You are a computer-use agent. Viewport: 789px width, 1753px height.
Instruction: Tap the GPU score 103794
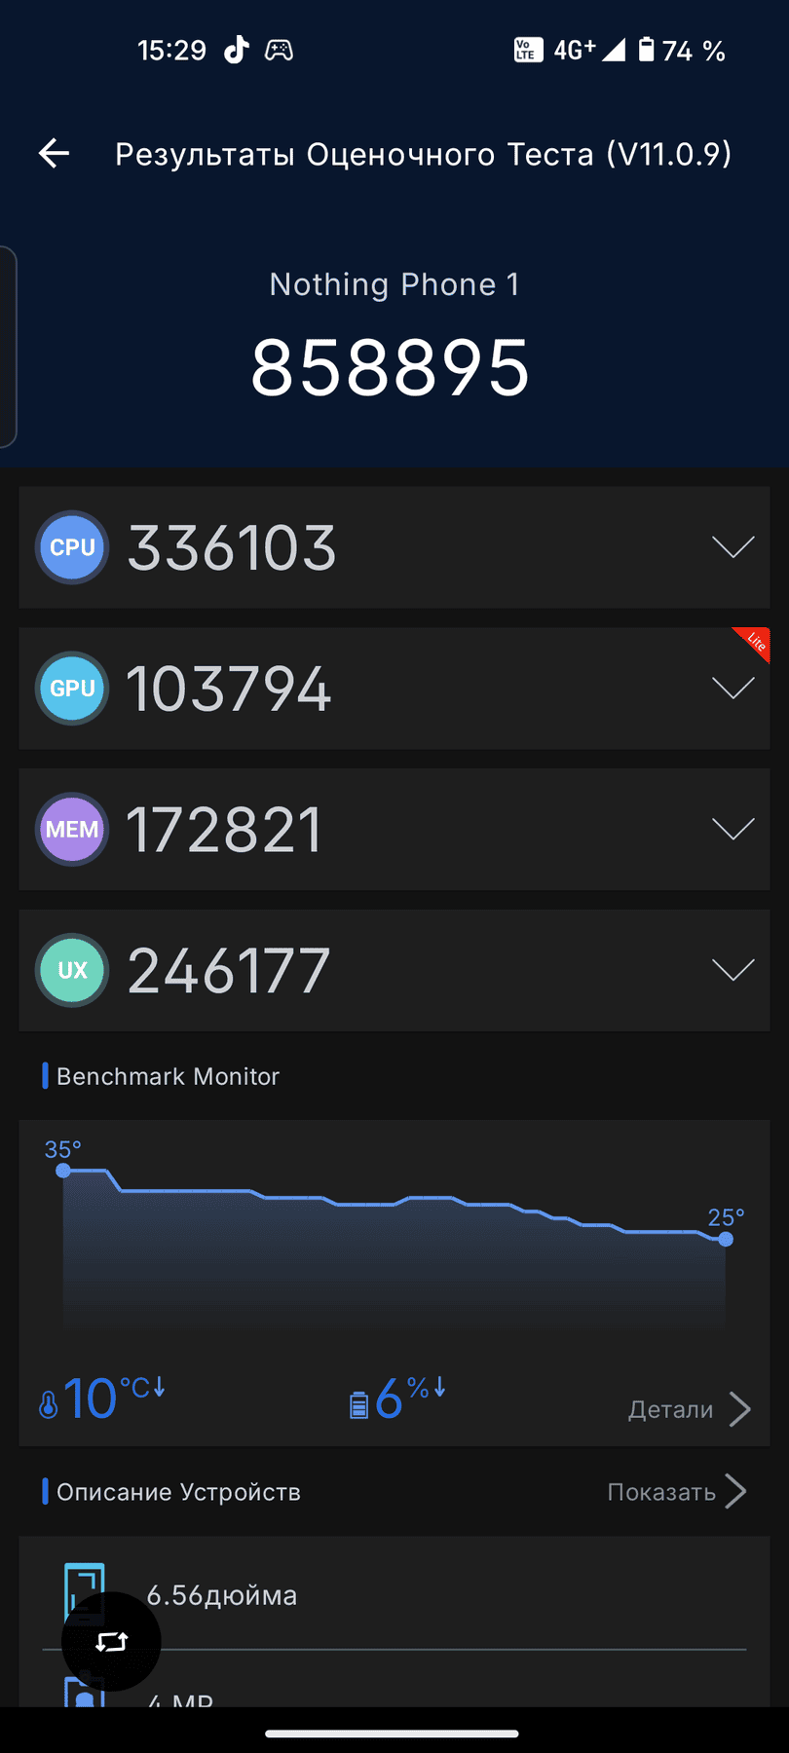[229, 689]
